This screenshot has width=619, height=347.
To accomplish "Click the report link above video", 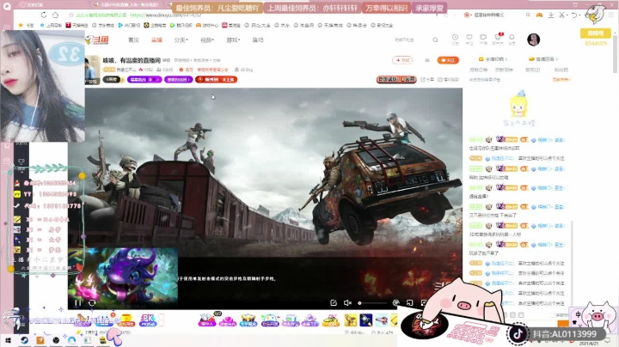I will pyautogui.click(x=449, y=80).
